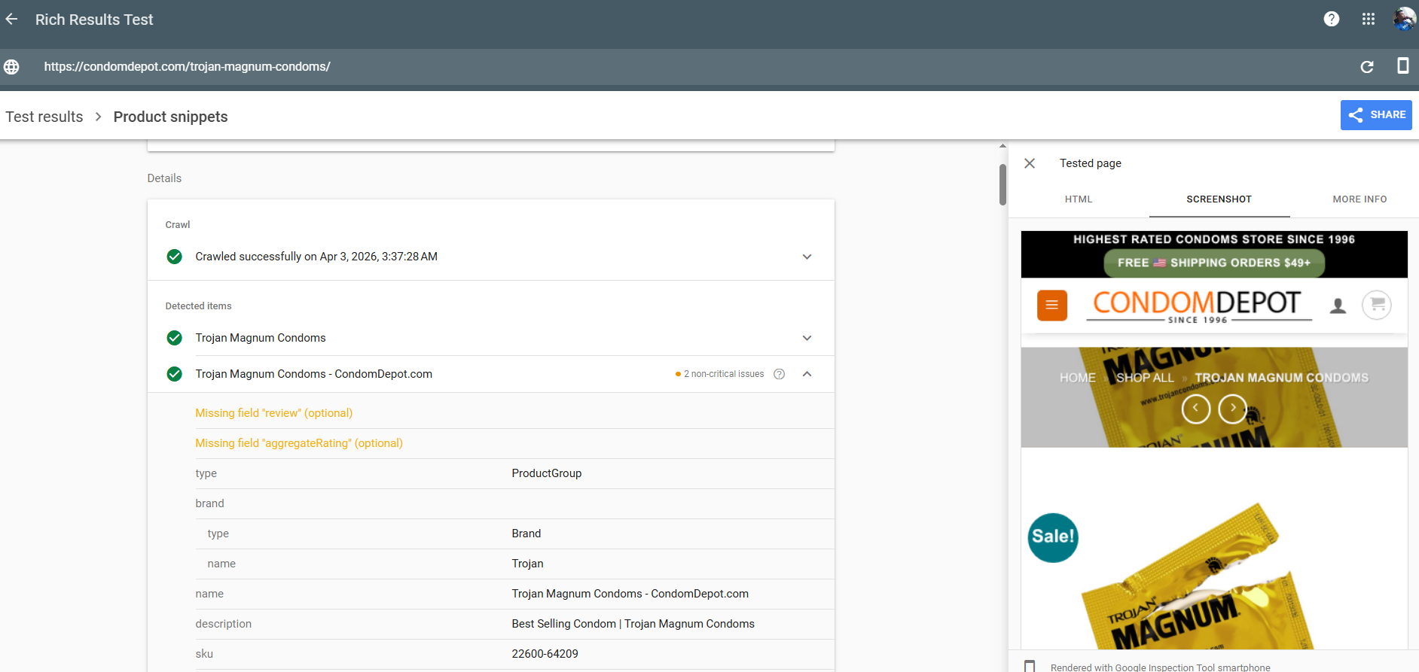Click the brand type value Brand
The image size is (1419, 672).
coord(526,534)
